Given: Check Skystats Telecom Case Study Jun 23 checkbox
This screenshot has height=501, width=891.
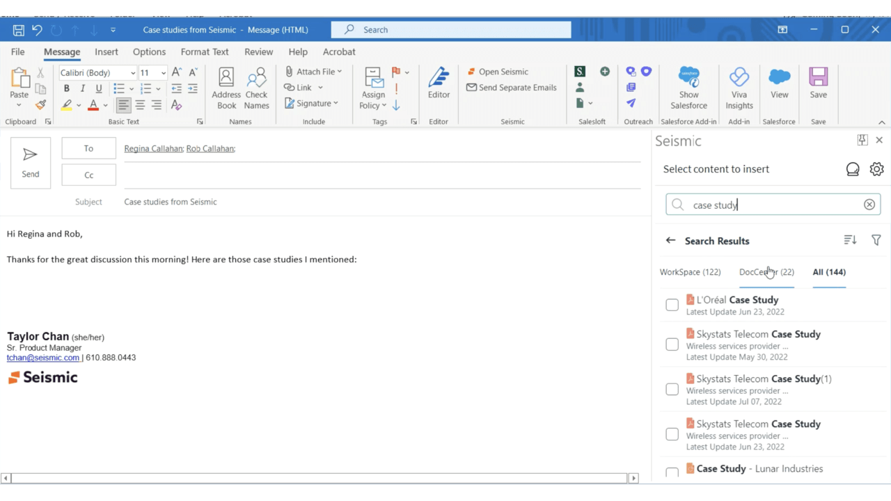Looking at the screenshot, I should 672,434.
